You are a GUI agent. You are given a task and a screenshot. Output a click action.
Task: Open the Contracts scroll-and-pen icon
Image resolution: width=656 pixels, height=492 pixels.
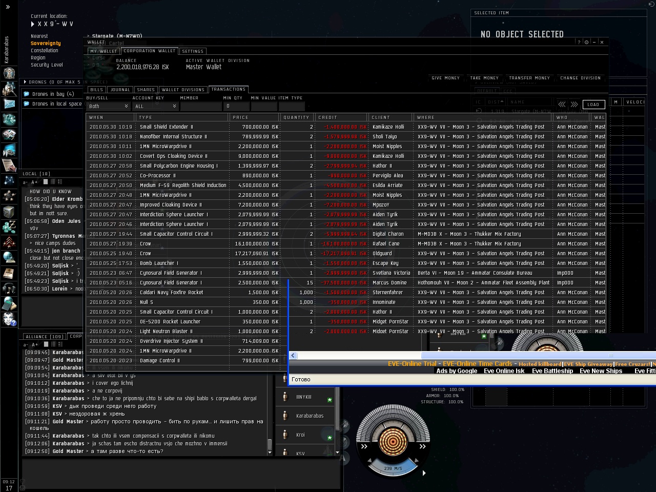click(x=9, y=165)
